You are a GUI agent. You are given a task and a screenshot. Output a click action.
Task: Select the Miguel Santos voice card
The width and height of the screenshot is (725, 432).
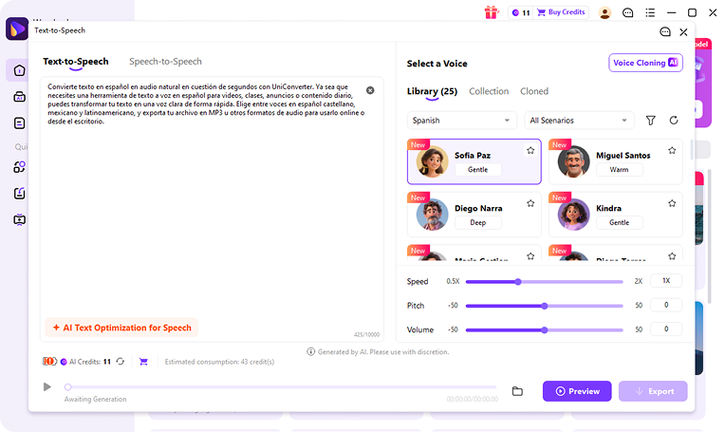pos(616,161)
